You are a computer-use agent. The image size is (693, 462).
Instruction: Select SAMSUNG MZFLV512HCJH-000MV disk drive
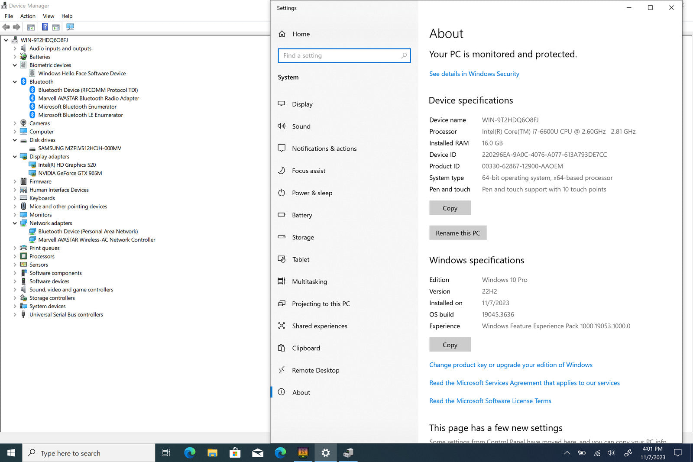click(x=80, y=148)
